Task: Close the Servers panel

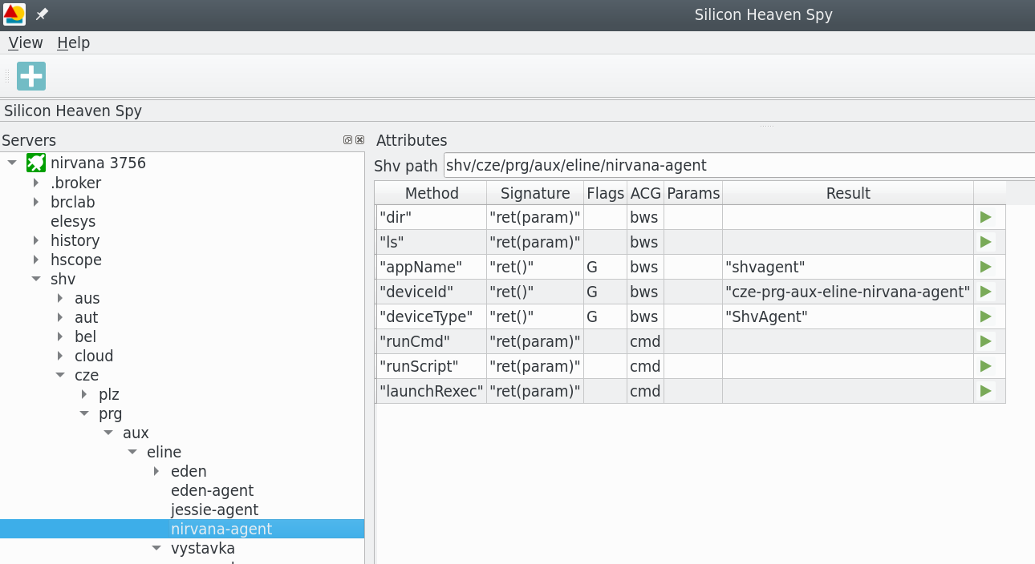Action: pyautogui.click(x=359, y=139)
